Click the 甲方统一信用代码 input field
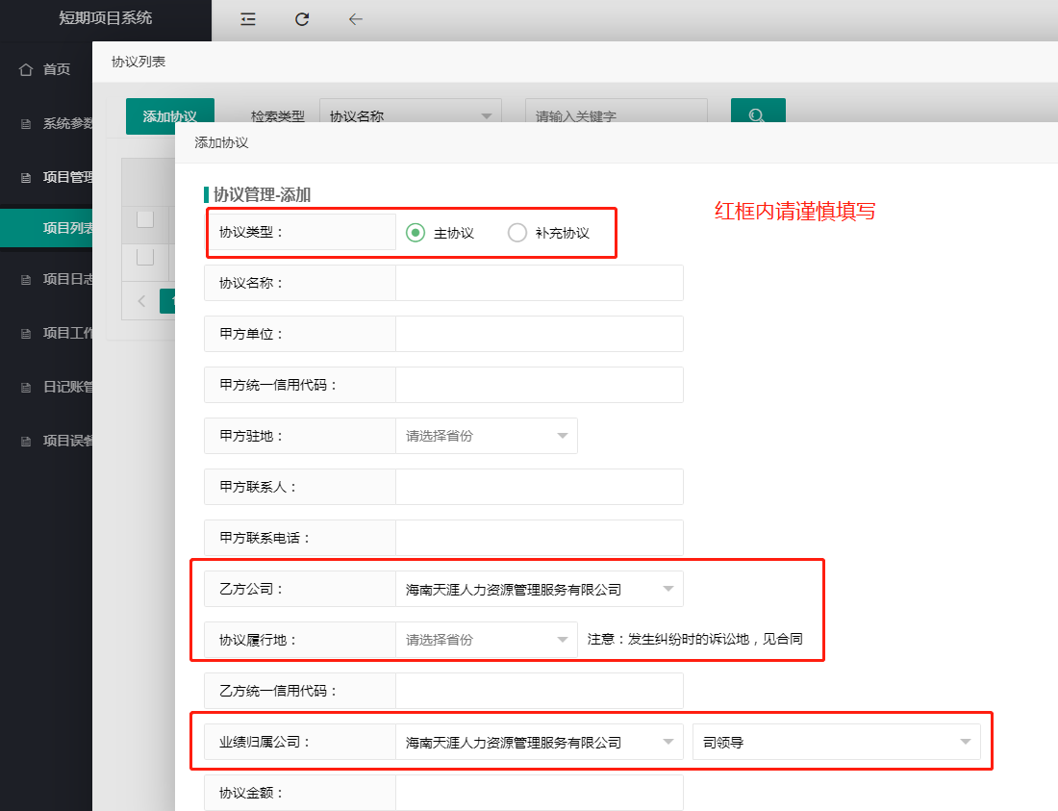This screenshot has height=811, width=1058. (540, 385)
